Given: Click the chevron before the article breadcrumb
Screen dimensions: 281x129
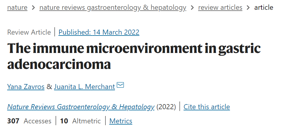Looking at the screenshot, I should click(x=248, y=8).
